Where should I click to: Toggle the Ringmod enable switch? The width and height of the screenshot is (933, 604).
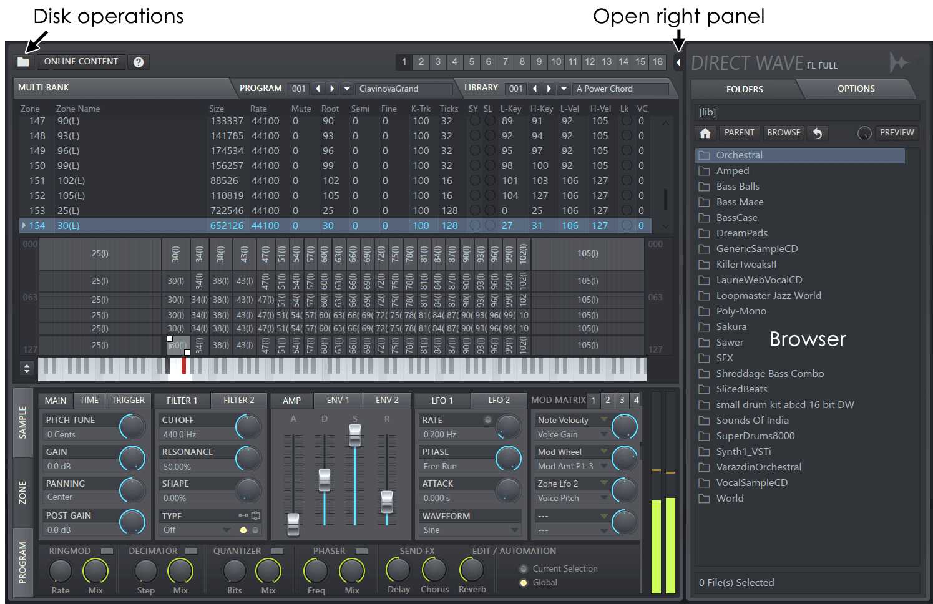[107, 551]
